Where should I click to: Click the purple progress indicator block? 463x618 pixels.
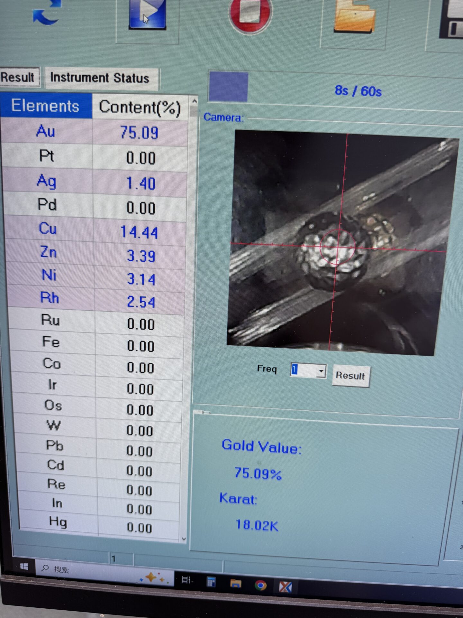pyautogui.click(x=228, y=87)
